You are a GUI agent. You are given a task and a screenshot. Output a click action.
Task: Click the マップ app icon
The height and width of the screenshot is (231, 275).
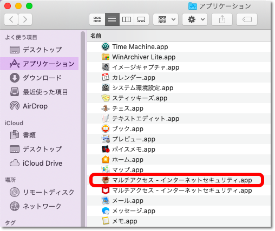(106, 169)
